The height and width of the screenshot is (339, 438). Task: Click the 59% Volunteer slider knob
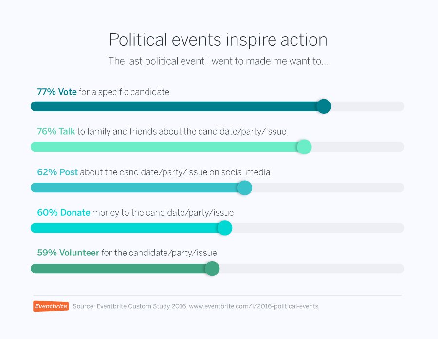click(x=212, y=269)
